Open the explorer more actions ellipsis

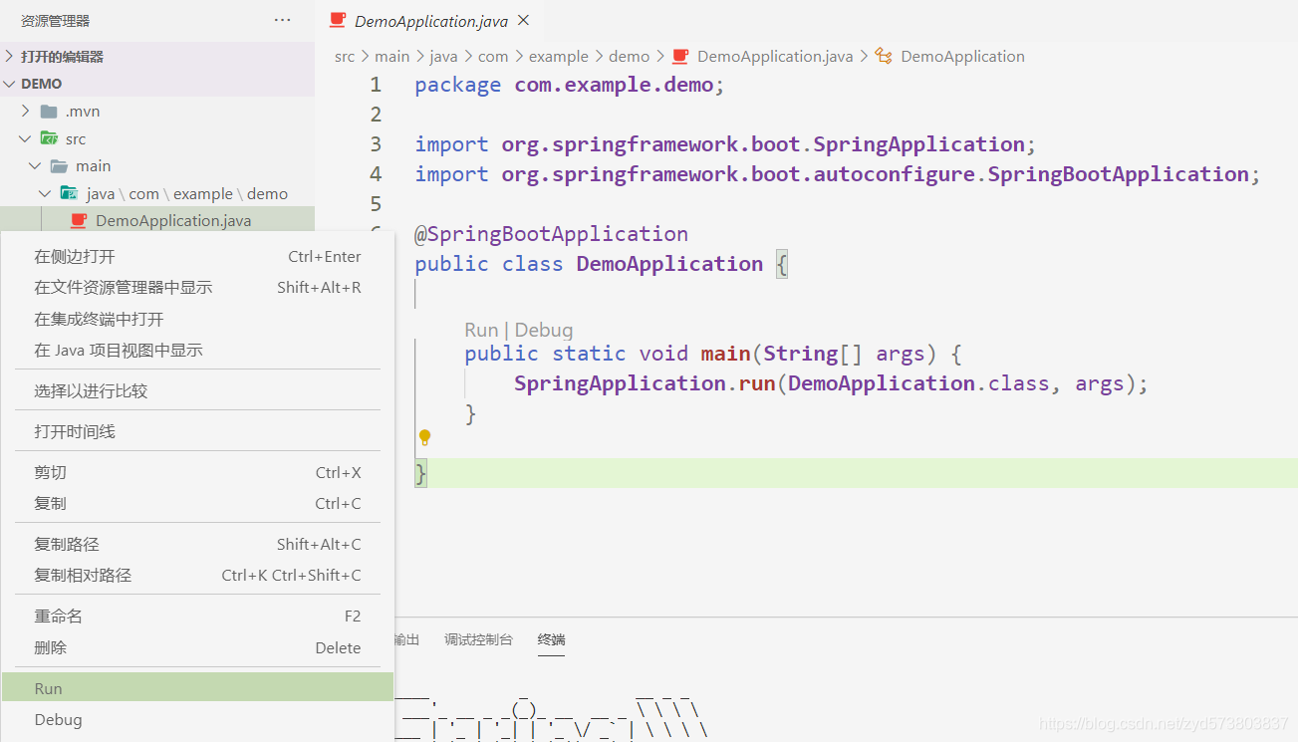click(283, 20)
